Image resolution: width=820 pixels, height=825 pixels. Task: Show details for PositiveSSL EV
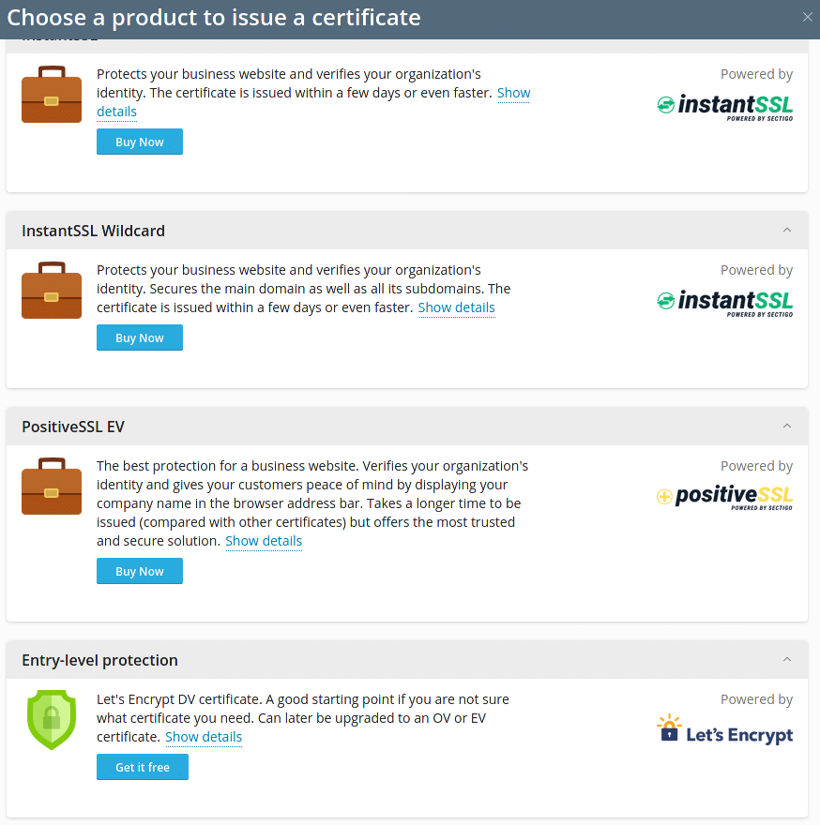coord(264,541)
